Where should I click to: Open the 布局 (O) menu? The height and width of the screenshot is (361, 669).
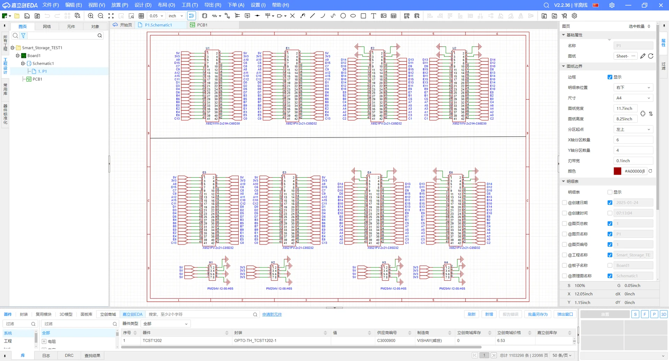pos(166,5)
